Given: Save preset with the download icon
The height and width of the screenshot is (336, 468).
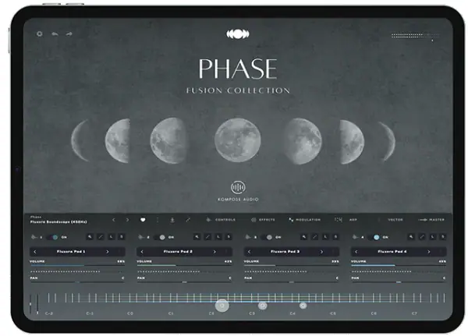Looking at the screenshot, I should coord(172,220).
